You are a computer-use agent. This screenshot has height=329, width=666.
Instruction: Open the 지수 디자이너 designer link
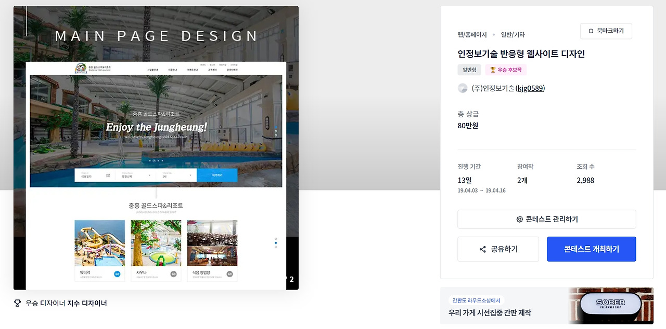[x=87, y=303]
